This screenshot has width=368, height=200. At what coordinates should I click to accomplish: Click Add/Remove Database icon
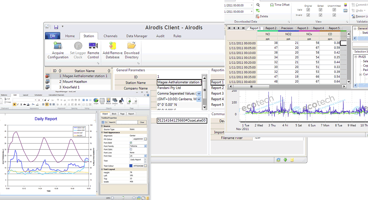[113, 46]
